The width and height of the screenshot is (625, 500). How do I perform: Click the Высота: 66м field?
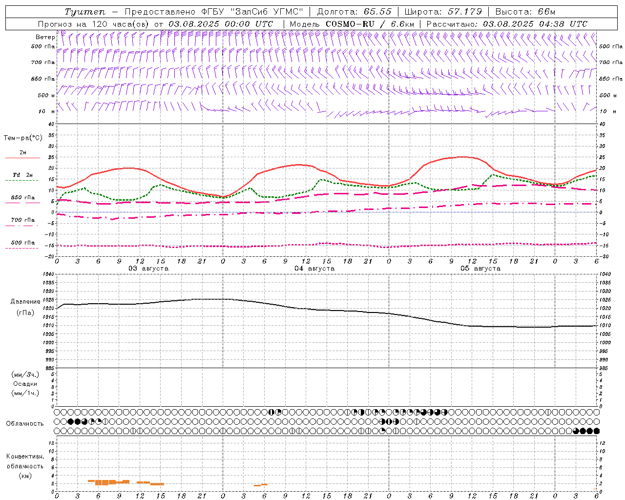coord(525,12)
